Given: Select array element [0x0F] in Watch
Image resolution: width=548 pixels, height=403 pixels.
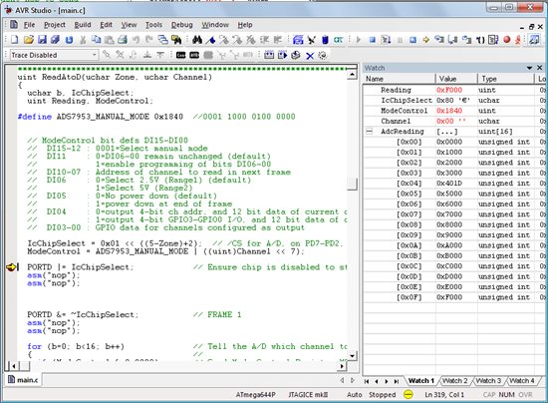Looking at the screenshot, I should [x=409, y=297].
